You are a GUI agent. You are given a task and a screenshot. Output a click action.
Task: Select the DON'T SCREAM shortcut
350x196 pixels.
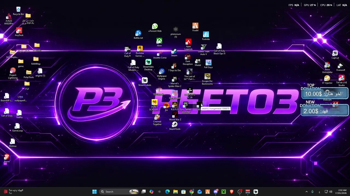pos(154,105)
